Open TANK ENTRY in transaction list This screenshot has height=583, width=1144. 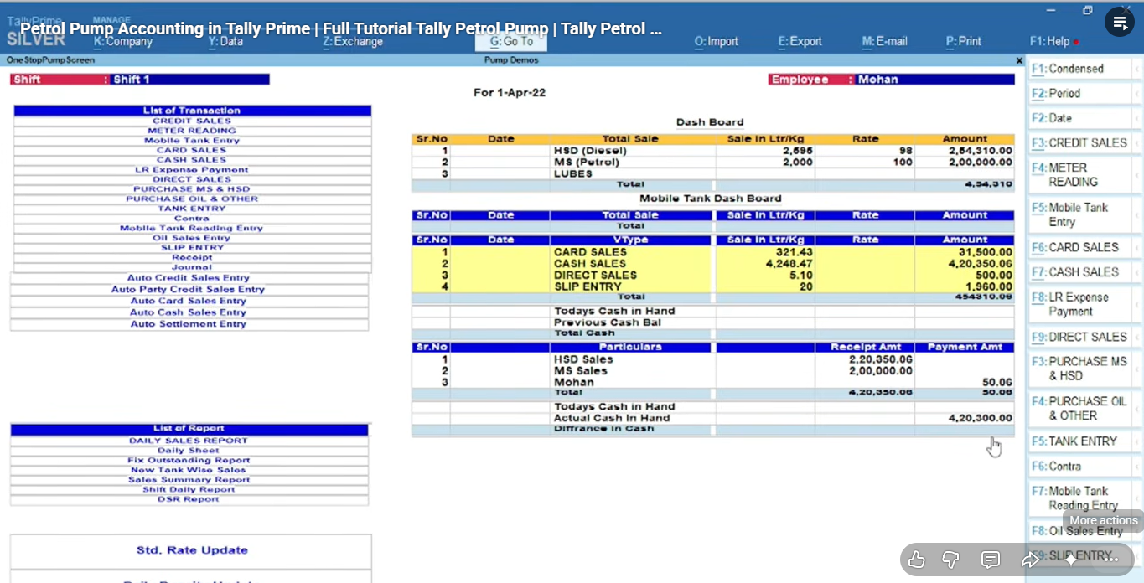(x=192, y=209)
